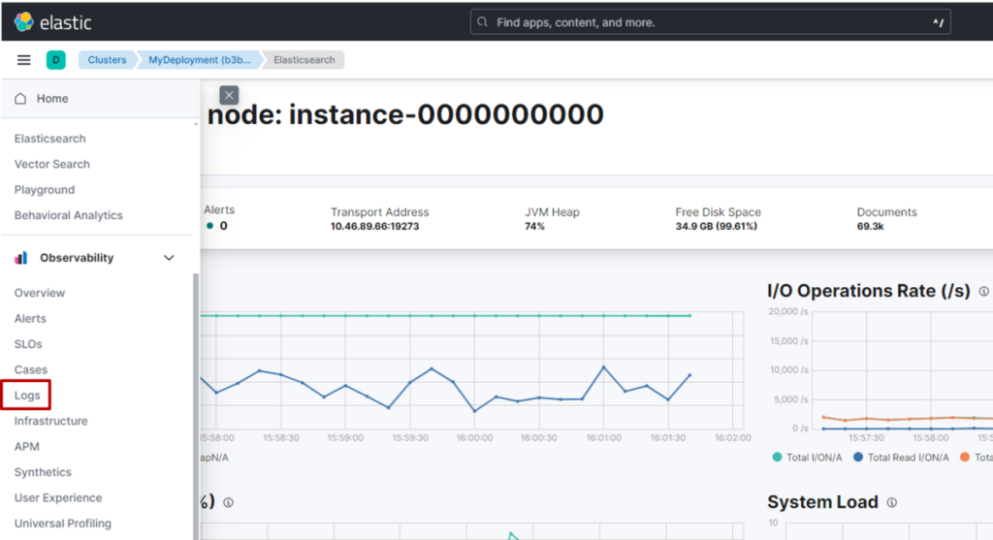Navigate to APM page
This screenshot has width=993, height=540.
(x=27, y=447)
